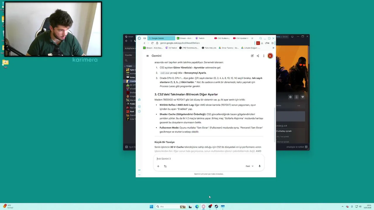Open the weather widget on taskbar
The height and width of the screenshot is (210, 374).
(8, 206)
